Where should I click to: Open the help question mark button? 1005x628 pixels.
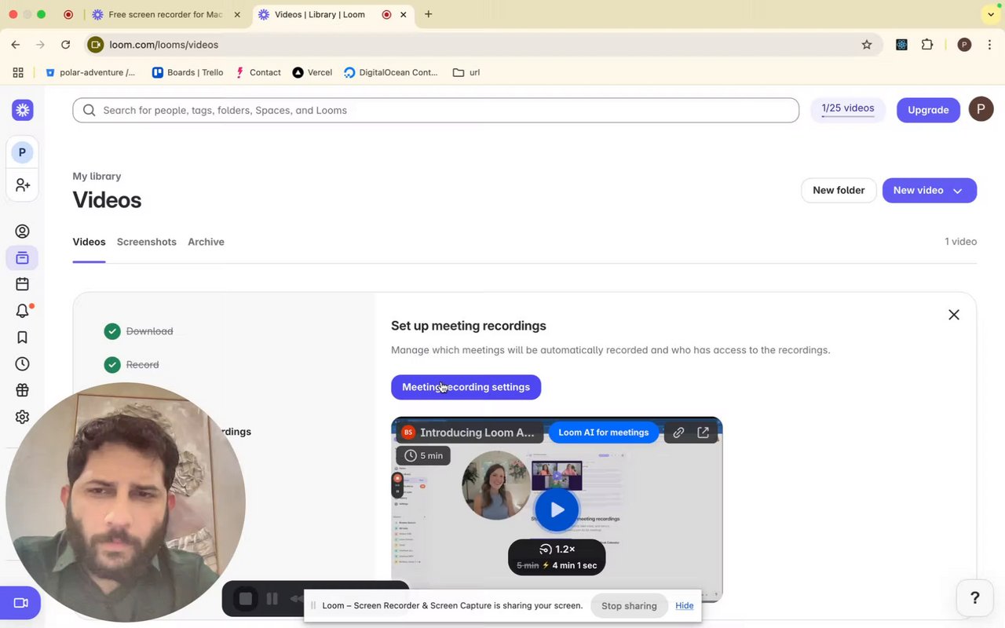(x=975, y=598)
